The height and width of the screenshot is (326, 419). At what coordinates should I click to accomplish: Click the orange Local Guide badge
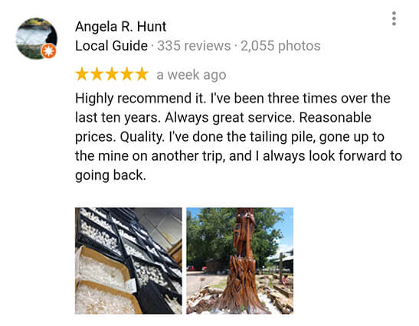pos(48,51)
